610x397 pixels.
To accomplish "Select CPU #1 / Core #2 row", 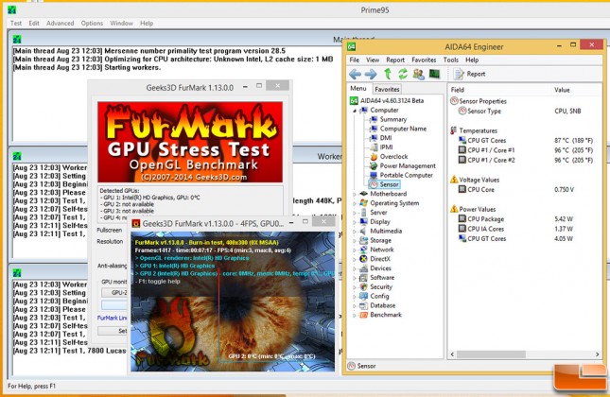I will (525, 160).
